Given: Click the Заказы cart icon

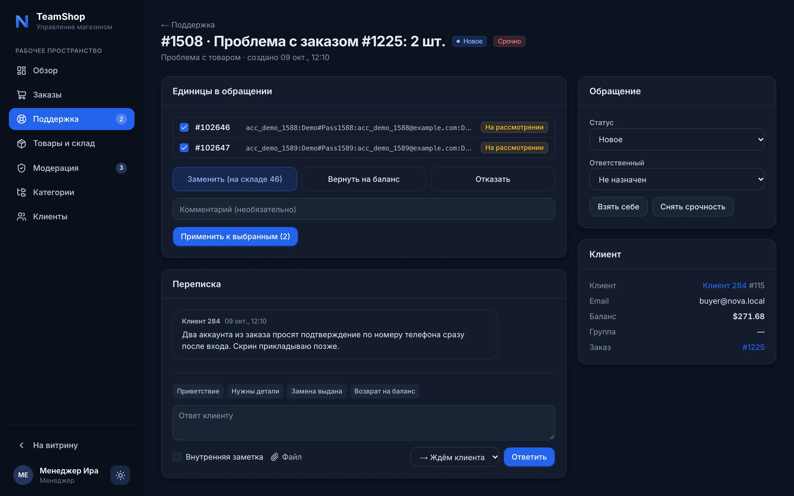Looking at the screenshot, I should click(x=21, y=95).
